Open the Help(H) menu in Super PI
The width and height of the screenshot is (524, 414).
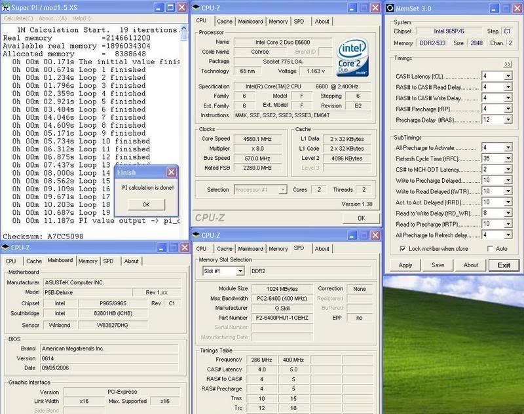81,18
